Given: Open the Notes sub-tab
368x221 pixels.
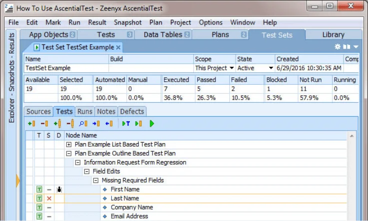Looking at the screenshot, I should [x=106, y=112].
